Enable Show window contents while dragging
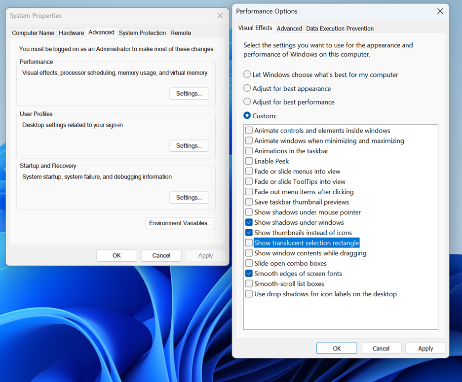Screen dimensions: 462x382 249,253
